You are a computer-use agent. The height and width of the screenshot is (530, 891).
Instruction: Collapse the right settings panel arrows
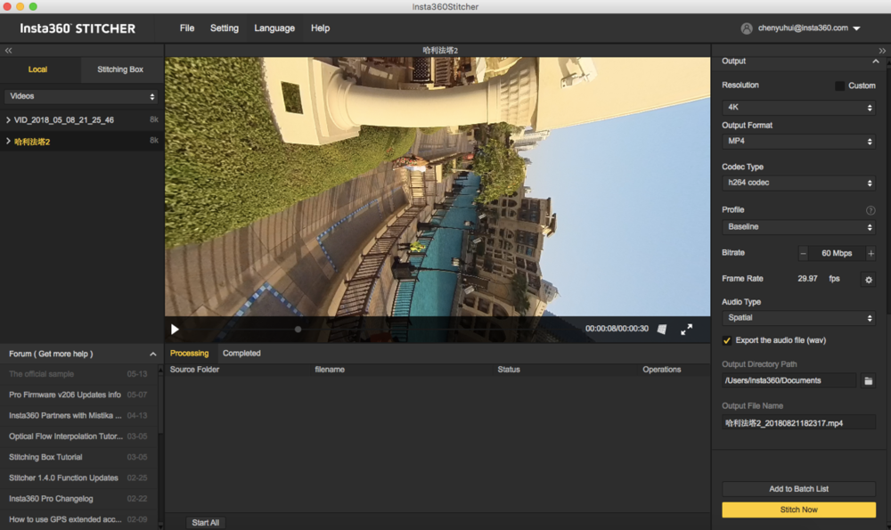click(882, 51)
